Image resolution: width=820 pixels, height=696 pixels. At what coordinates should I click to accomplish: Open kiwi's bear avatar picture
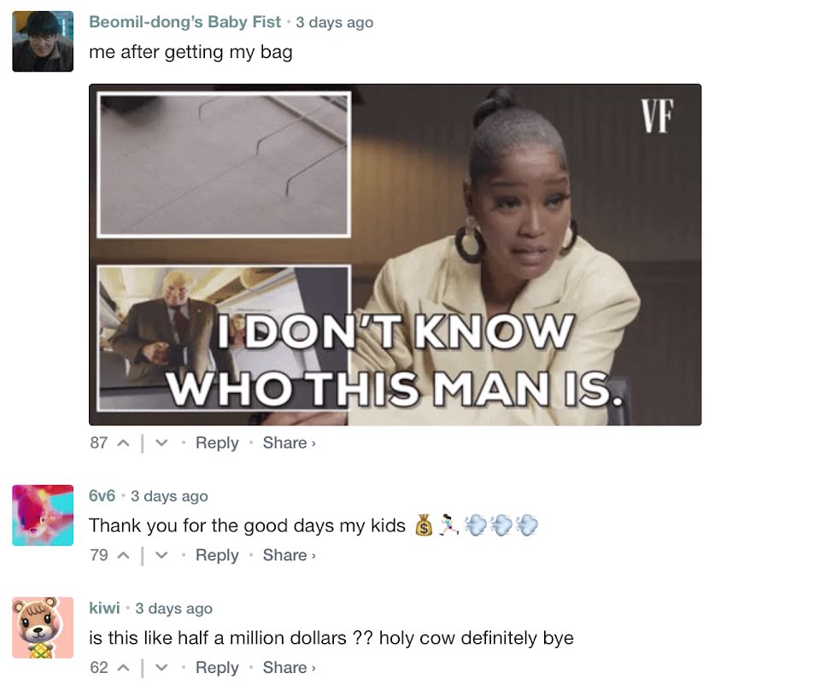pyautogui.click(x=43, y=628)
